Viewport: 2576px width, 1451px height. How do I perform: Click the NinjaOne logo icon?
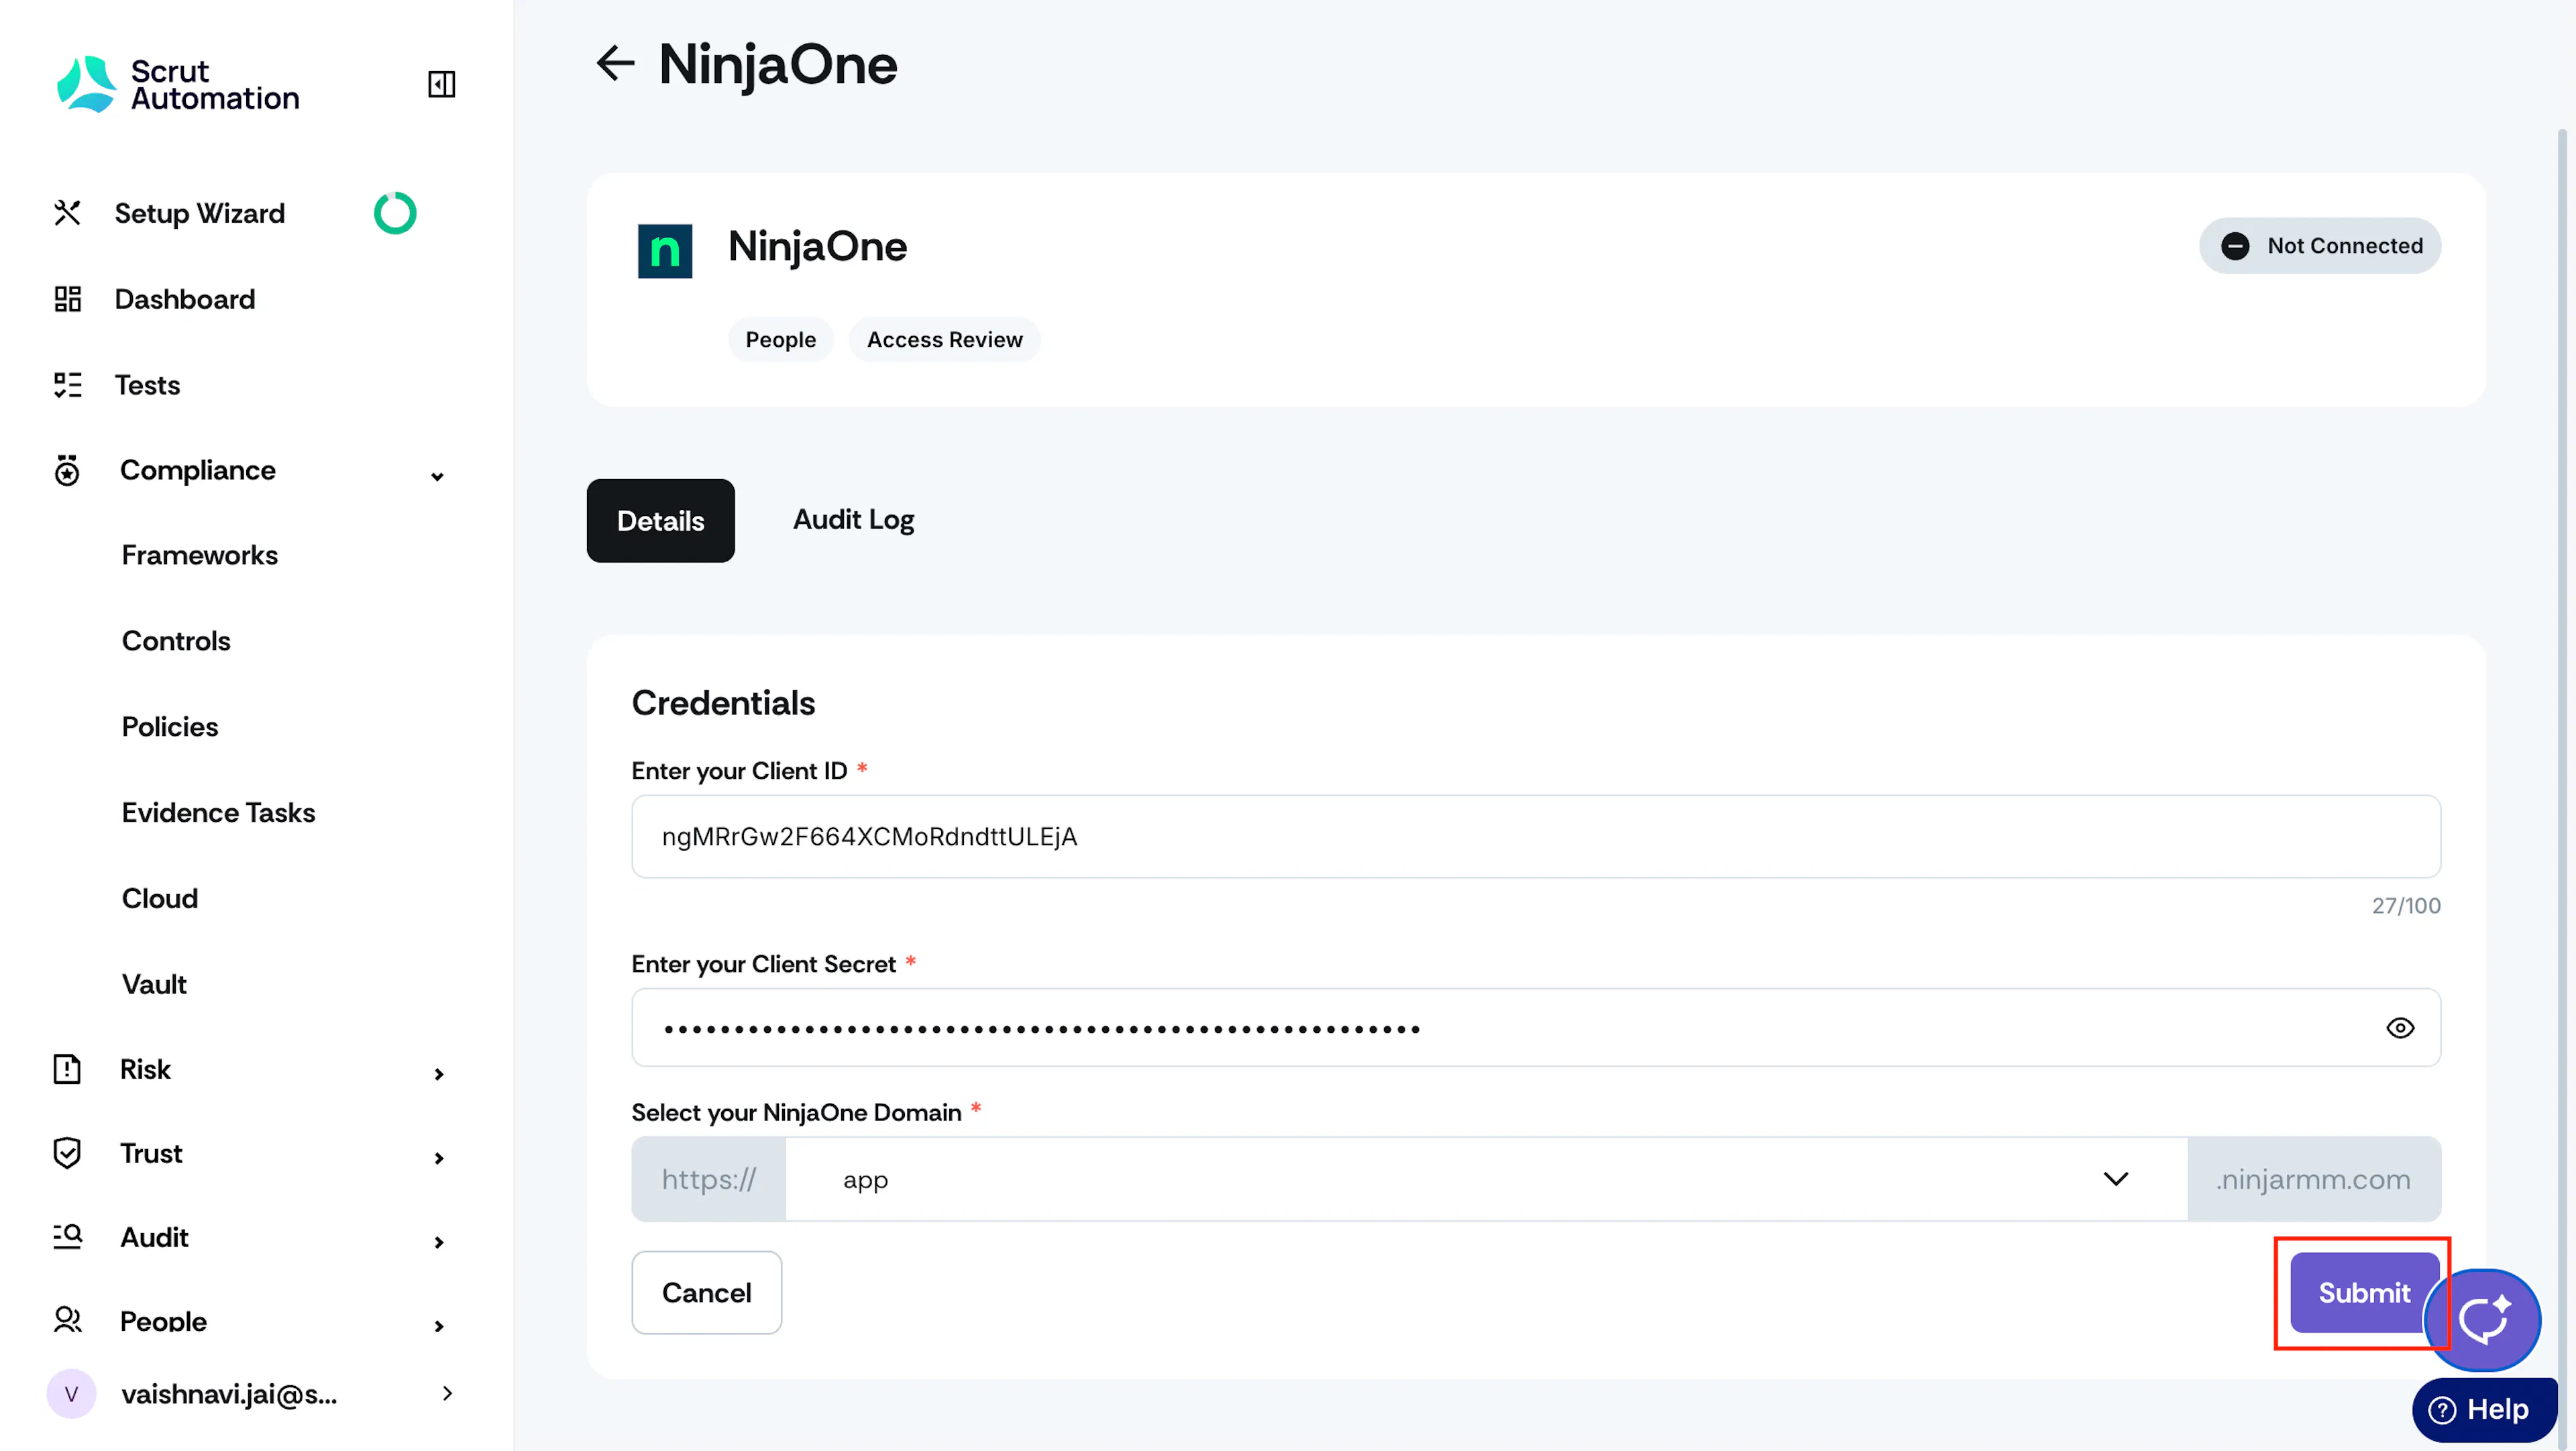point(665,250)
